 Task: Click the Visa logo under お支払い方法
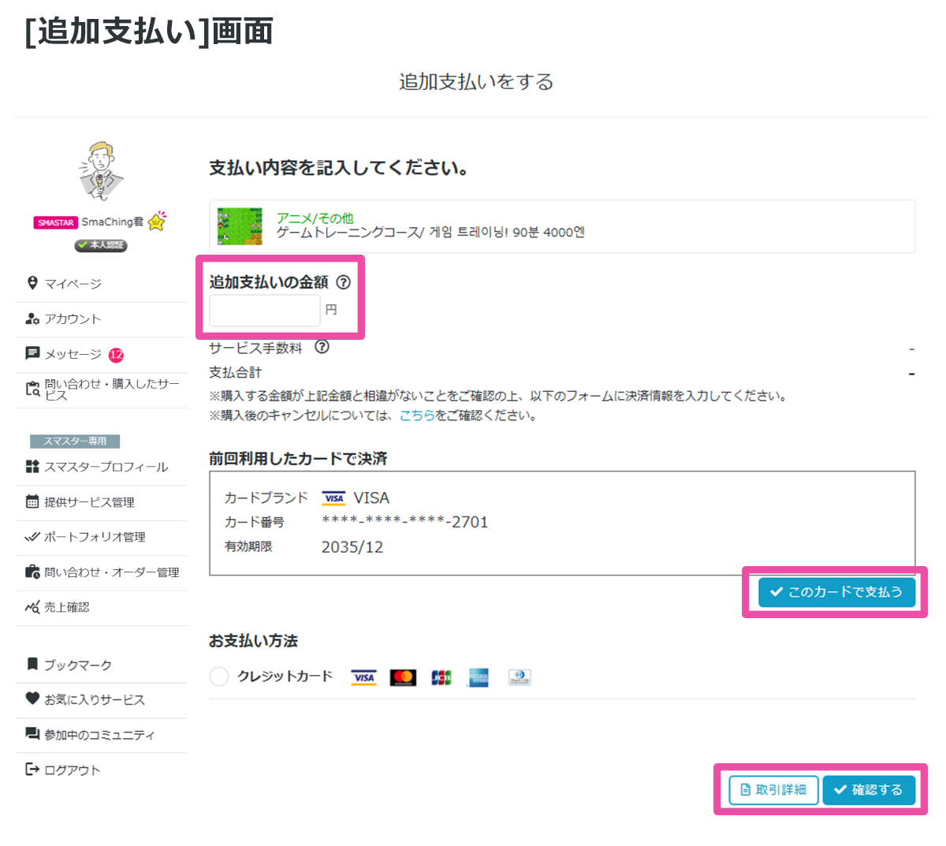[363, 677]
